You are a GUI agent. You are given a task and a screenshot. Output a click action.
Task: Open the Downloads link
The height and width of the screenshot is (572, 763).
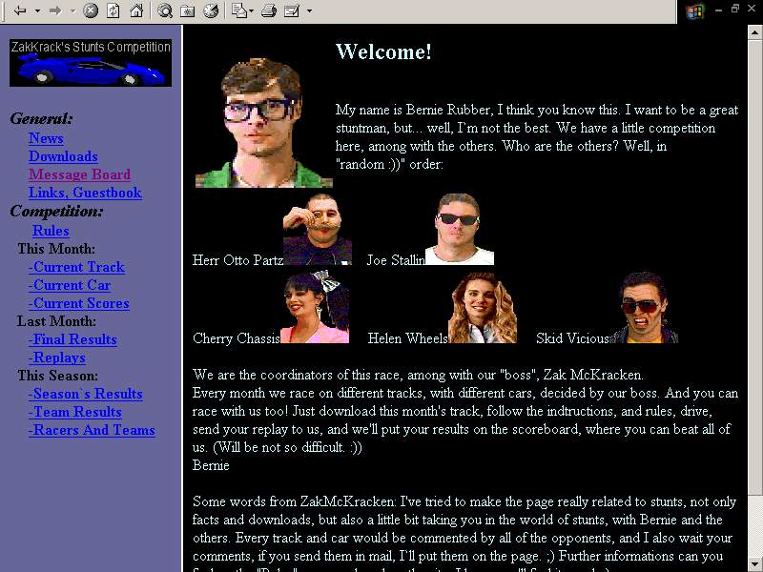63,156
